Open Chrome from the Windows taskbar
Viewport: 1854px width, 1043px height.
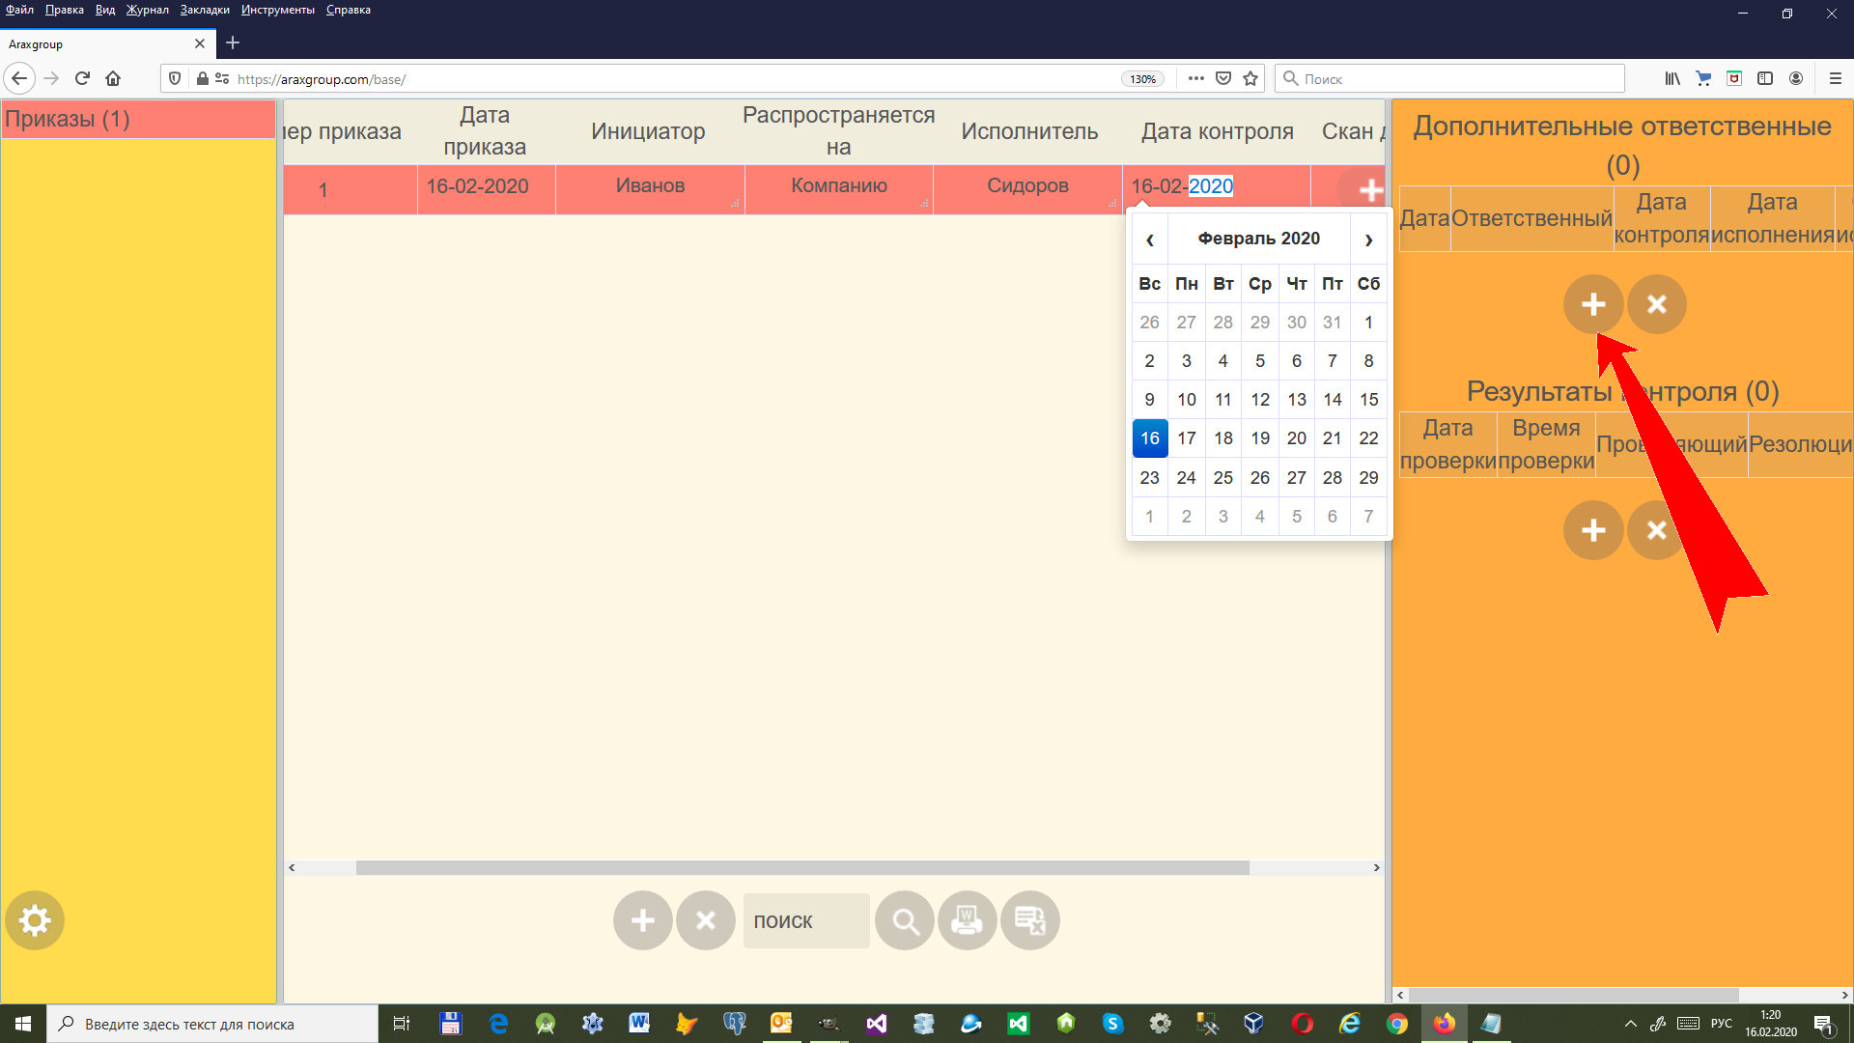[1396, 1024]
